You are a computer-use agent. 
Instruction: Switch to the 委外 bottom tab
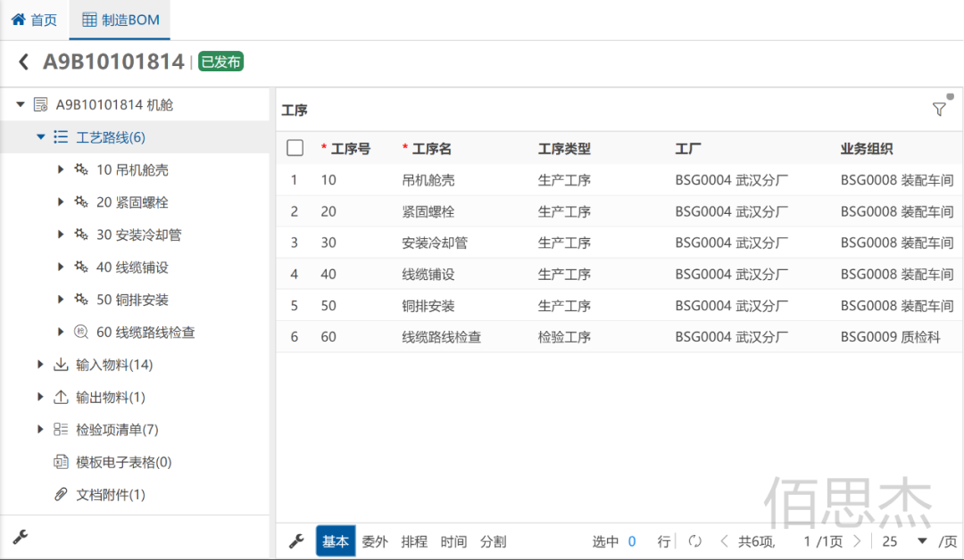[375, 541]
